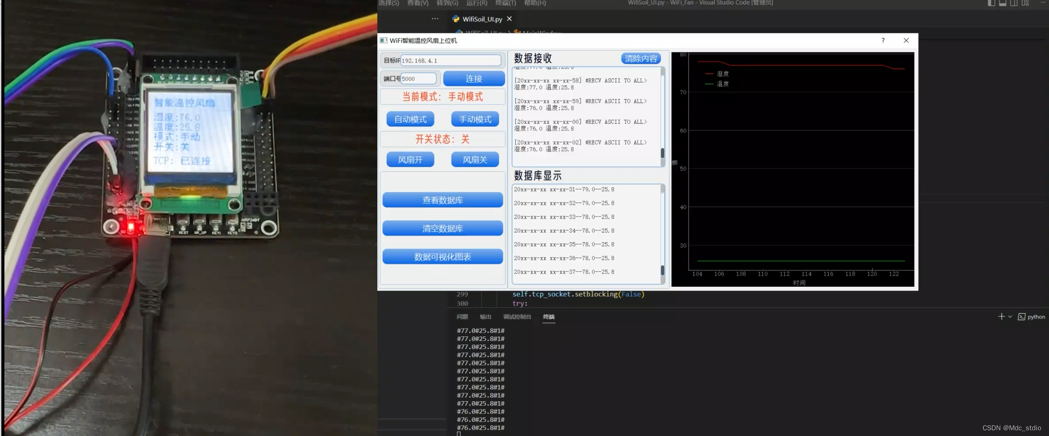Click the 湿度 legend entry in chart

717,74
